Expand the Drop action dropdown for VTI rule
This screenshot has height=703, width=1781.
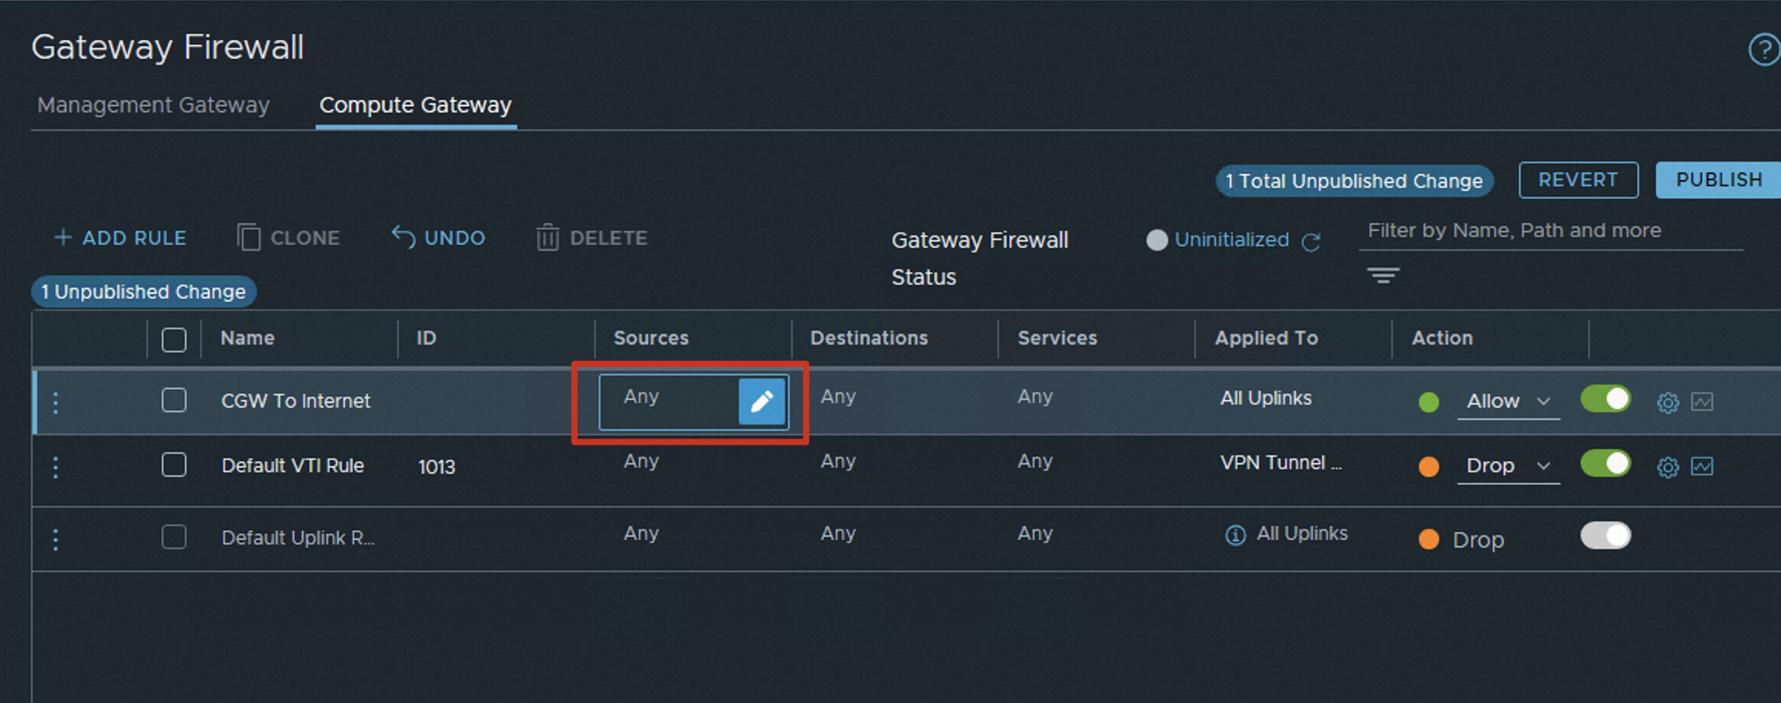coord(1507,466)
